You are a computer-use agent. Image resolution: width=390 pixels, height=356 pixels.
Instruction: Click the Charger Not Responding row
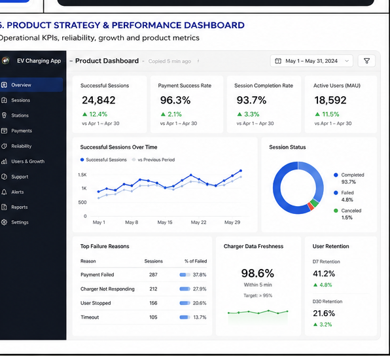pos(143,289)
